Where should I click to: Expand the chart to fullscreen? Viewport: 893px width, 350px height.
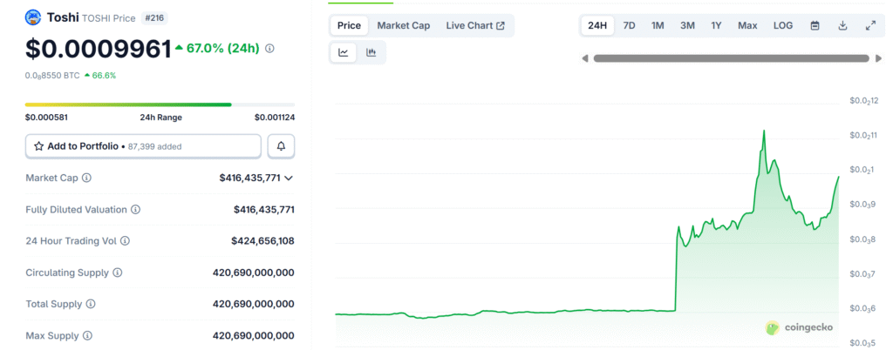point(870,26)
